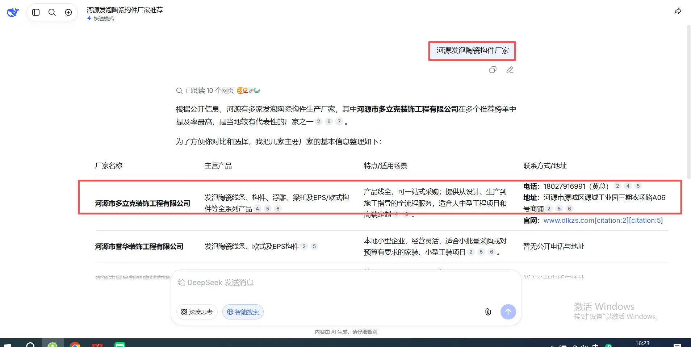691x347 pixels.
Task: Click the page vertical scrollbar
Action: pos(688,101)
